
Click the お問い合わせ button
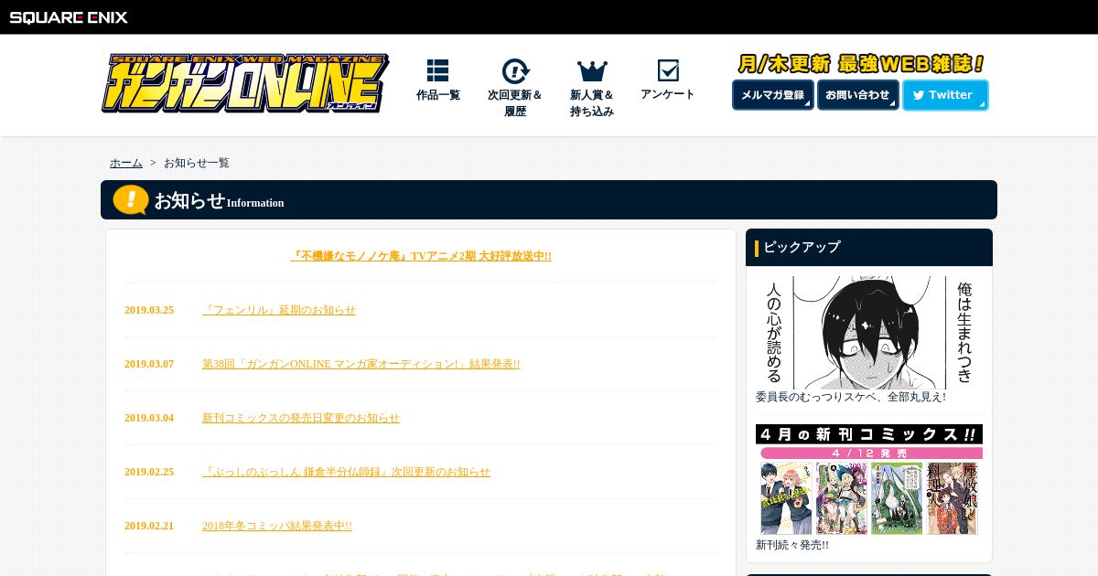[858, 95]
